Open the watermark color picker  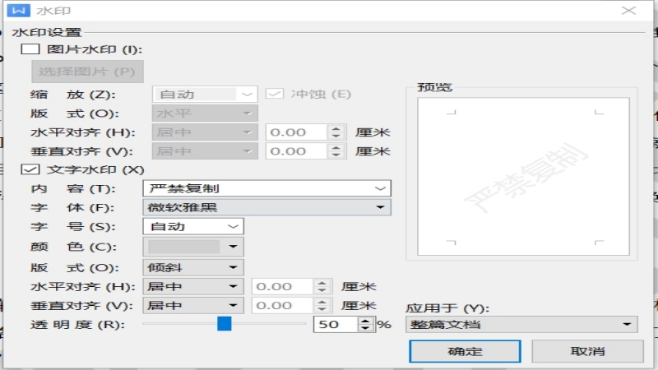[x=193, y=246]
